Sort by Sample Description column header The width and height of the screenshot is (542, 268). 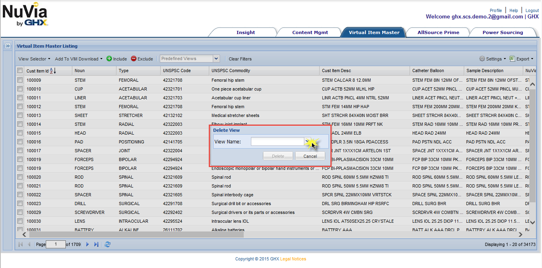click(x=493, y=71)
